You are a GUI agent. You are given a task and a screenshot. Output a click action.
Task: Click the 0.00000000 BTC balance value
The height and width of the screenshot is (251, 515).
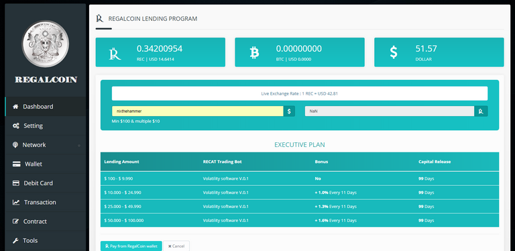(x=299, y=48)
